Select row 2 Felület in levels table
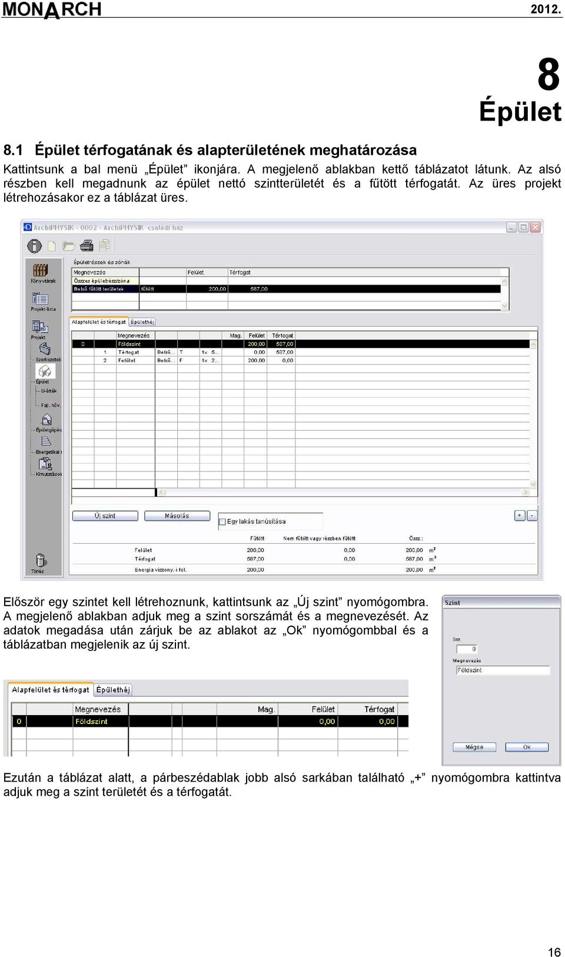The height and width of the screenshot is (957, 565). click(x=300, y=360)
